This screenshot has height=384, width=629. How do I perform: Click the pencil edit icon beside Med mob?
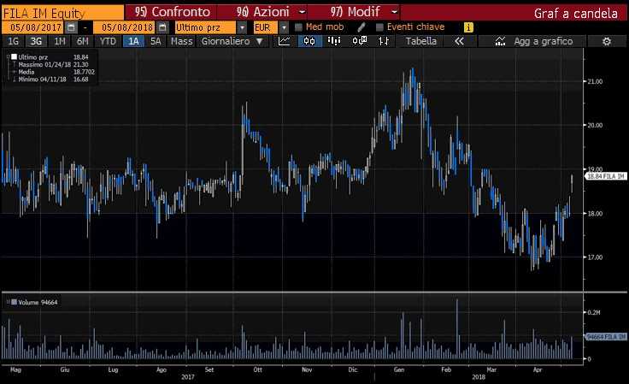(361, 27)
